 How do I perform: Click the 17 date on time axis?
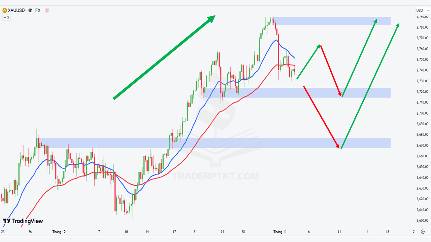click(x=174, y=232)
